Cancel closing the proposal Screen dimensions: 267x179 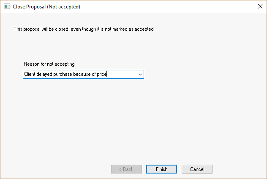[197, 169]
